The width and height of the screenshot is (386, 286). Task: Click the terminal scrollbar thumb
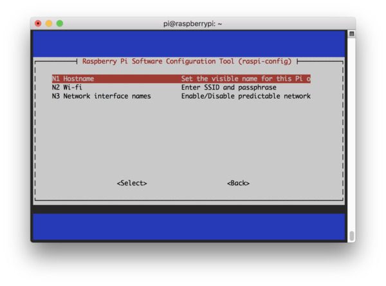[351, 236]
